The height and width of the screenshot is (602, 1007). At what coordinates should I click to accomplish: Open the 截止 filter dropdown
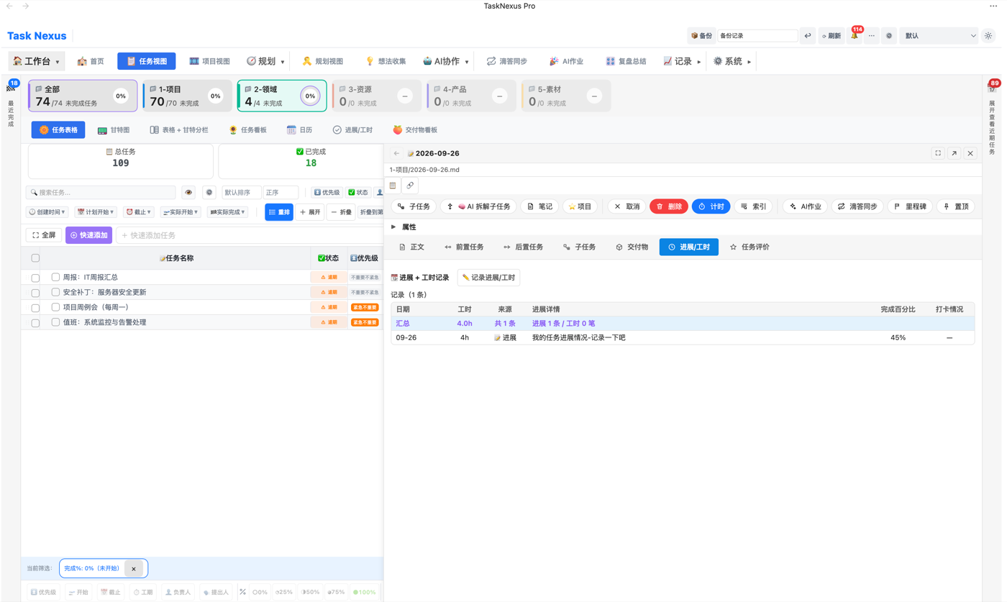pos(138,212)
